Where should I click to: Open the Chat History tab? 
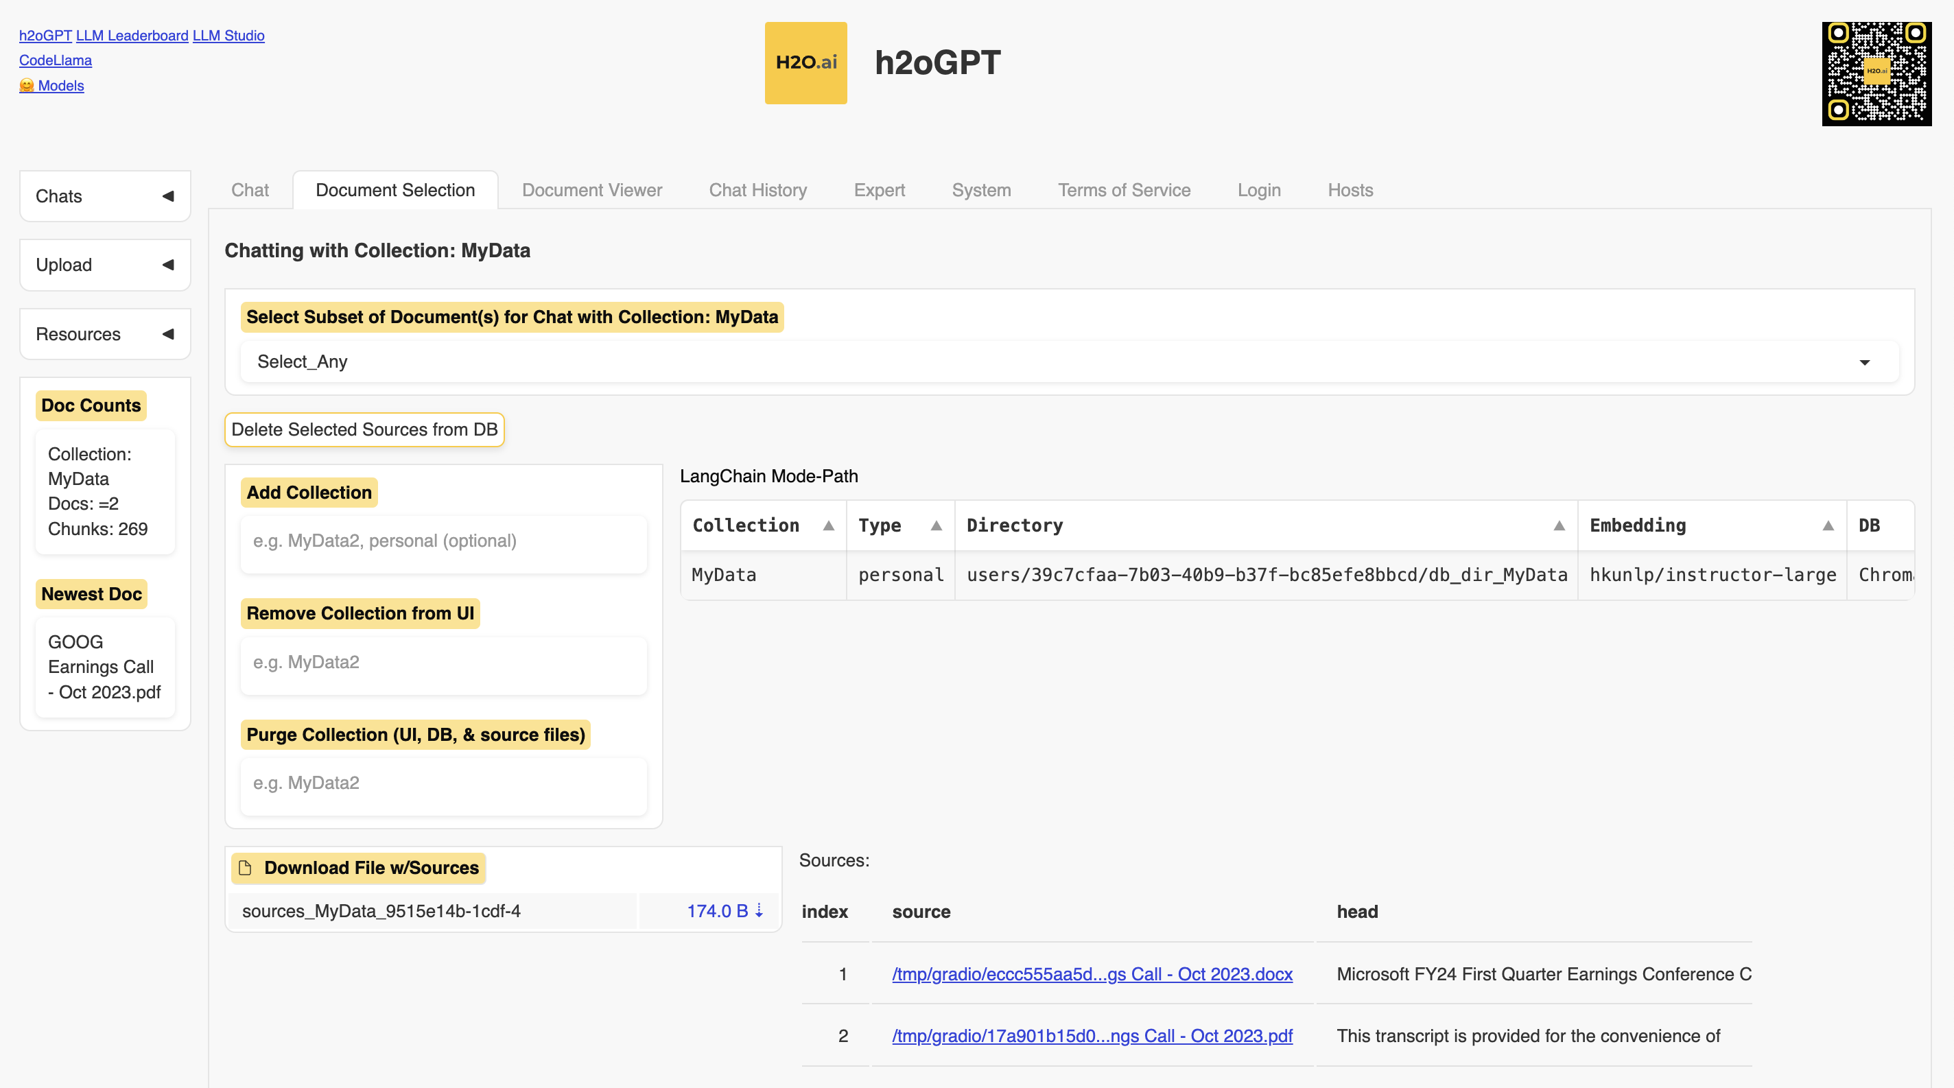[757, 190]
